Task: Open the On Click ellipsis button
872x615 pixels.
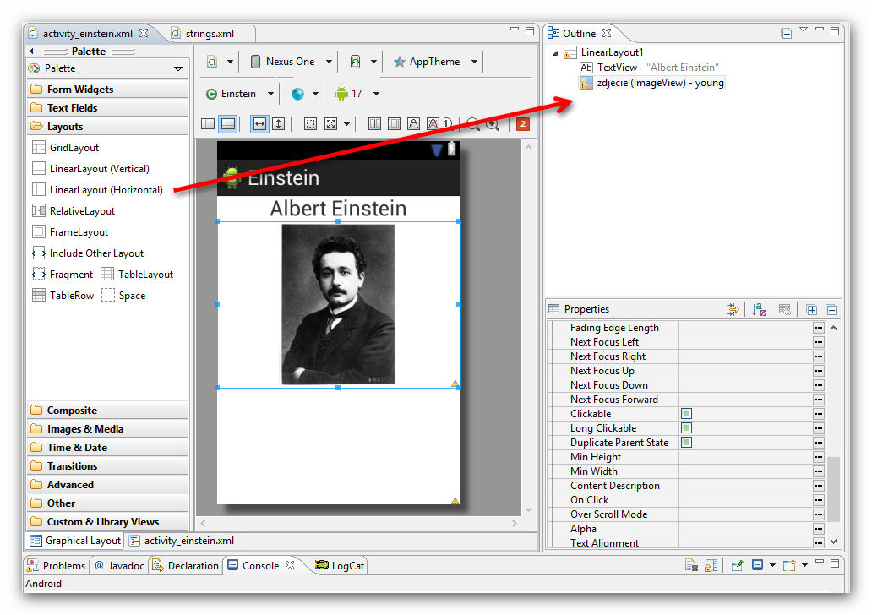Action: pyautogui.click(x=819, y=500)
